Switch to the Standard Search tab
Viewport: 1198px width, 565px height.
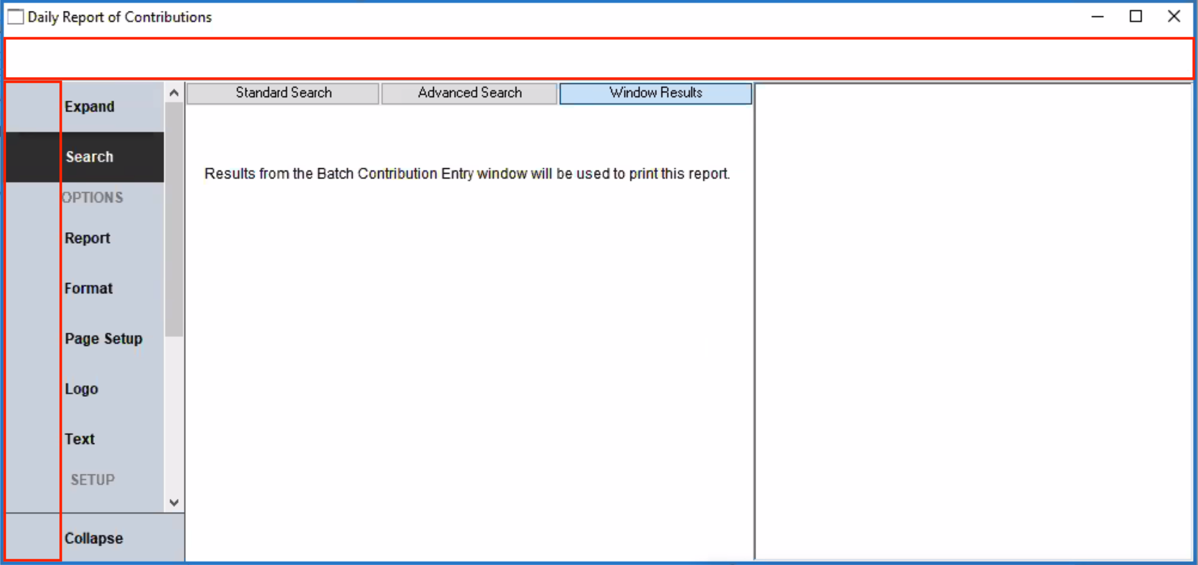tap(283, 93)
